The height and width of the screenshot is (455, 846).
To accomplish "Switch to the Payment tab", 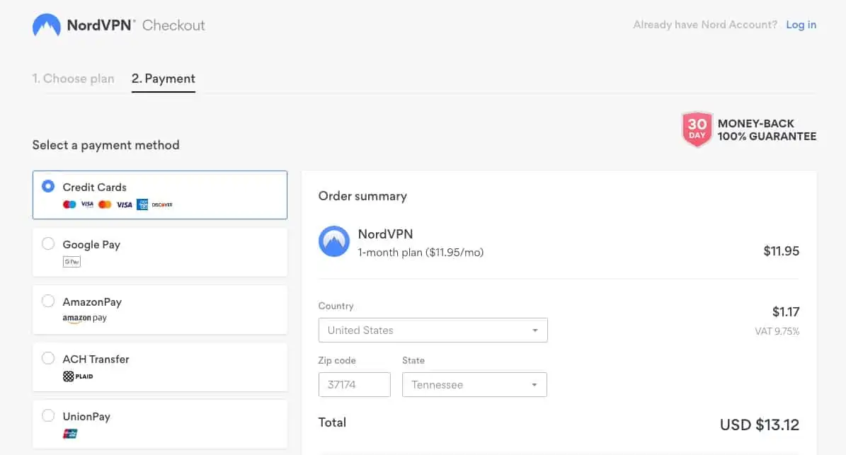I will coord(163,79).
